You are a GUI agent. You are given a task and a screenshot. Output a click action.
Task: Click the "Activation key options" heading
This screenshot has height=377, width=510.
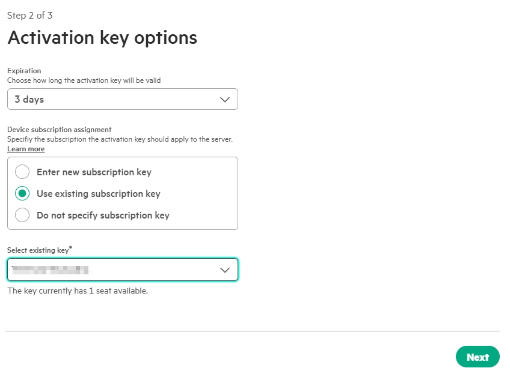(x=102, y=38)
